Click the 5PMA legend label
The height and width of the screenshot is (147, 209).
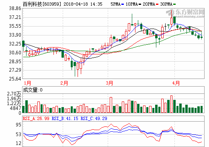(x=116, y=4)
